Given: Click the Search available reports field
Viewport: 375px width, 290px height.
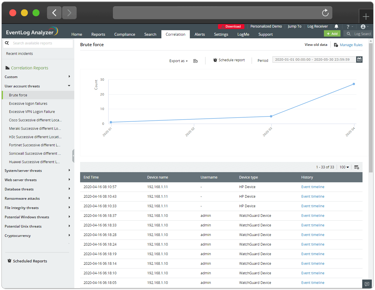Looking at the screenshot, I should pyautogui.click(x=38, y=43).
